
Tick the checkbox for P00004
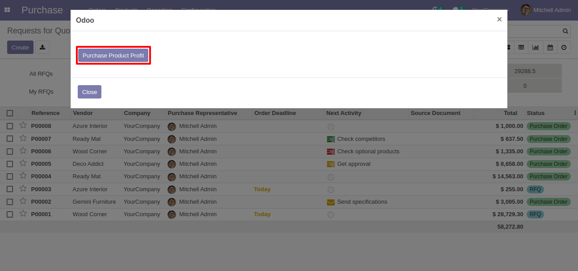click(x=10, y=177)
